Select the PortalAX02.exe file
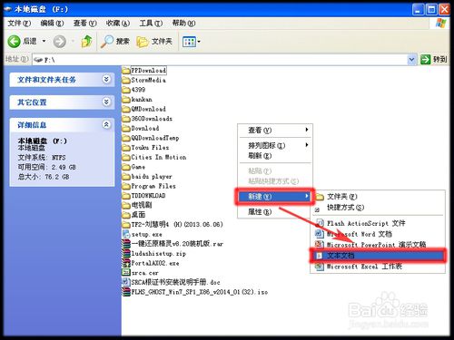Viewport: 454px width, 340px height. point(151,263)
